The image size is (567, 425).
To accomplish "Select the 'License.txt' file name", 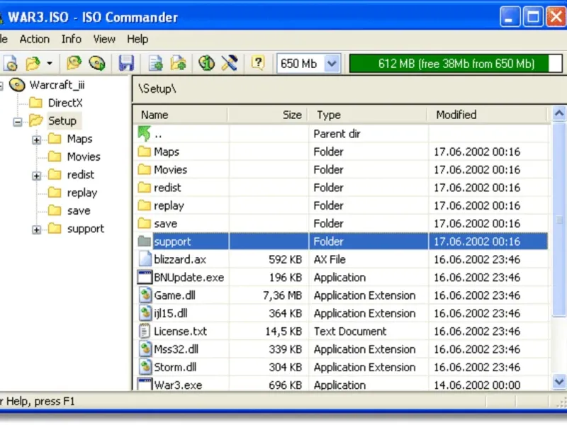I will [181, 331].
